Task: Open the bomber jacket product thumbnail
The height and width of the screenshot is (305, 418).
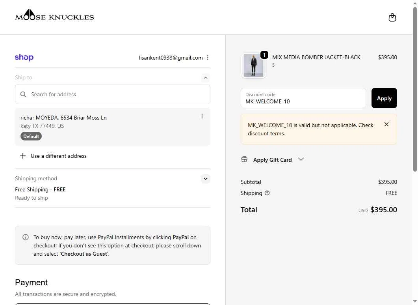Action: click(254, 65)
